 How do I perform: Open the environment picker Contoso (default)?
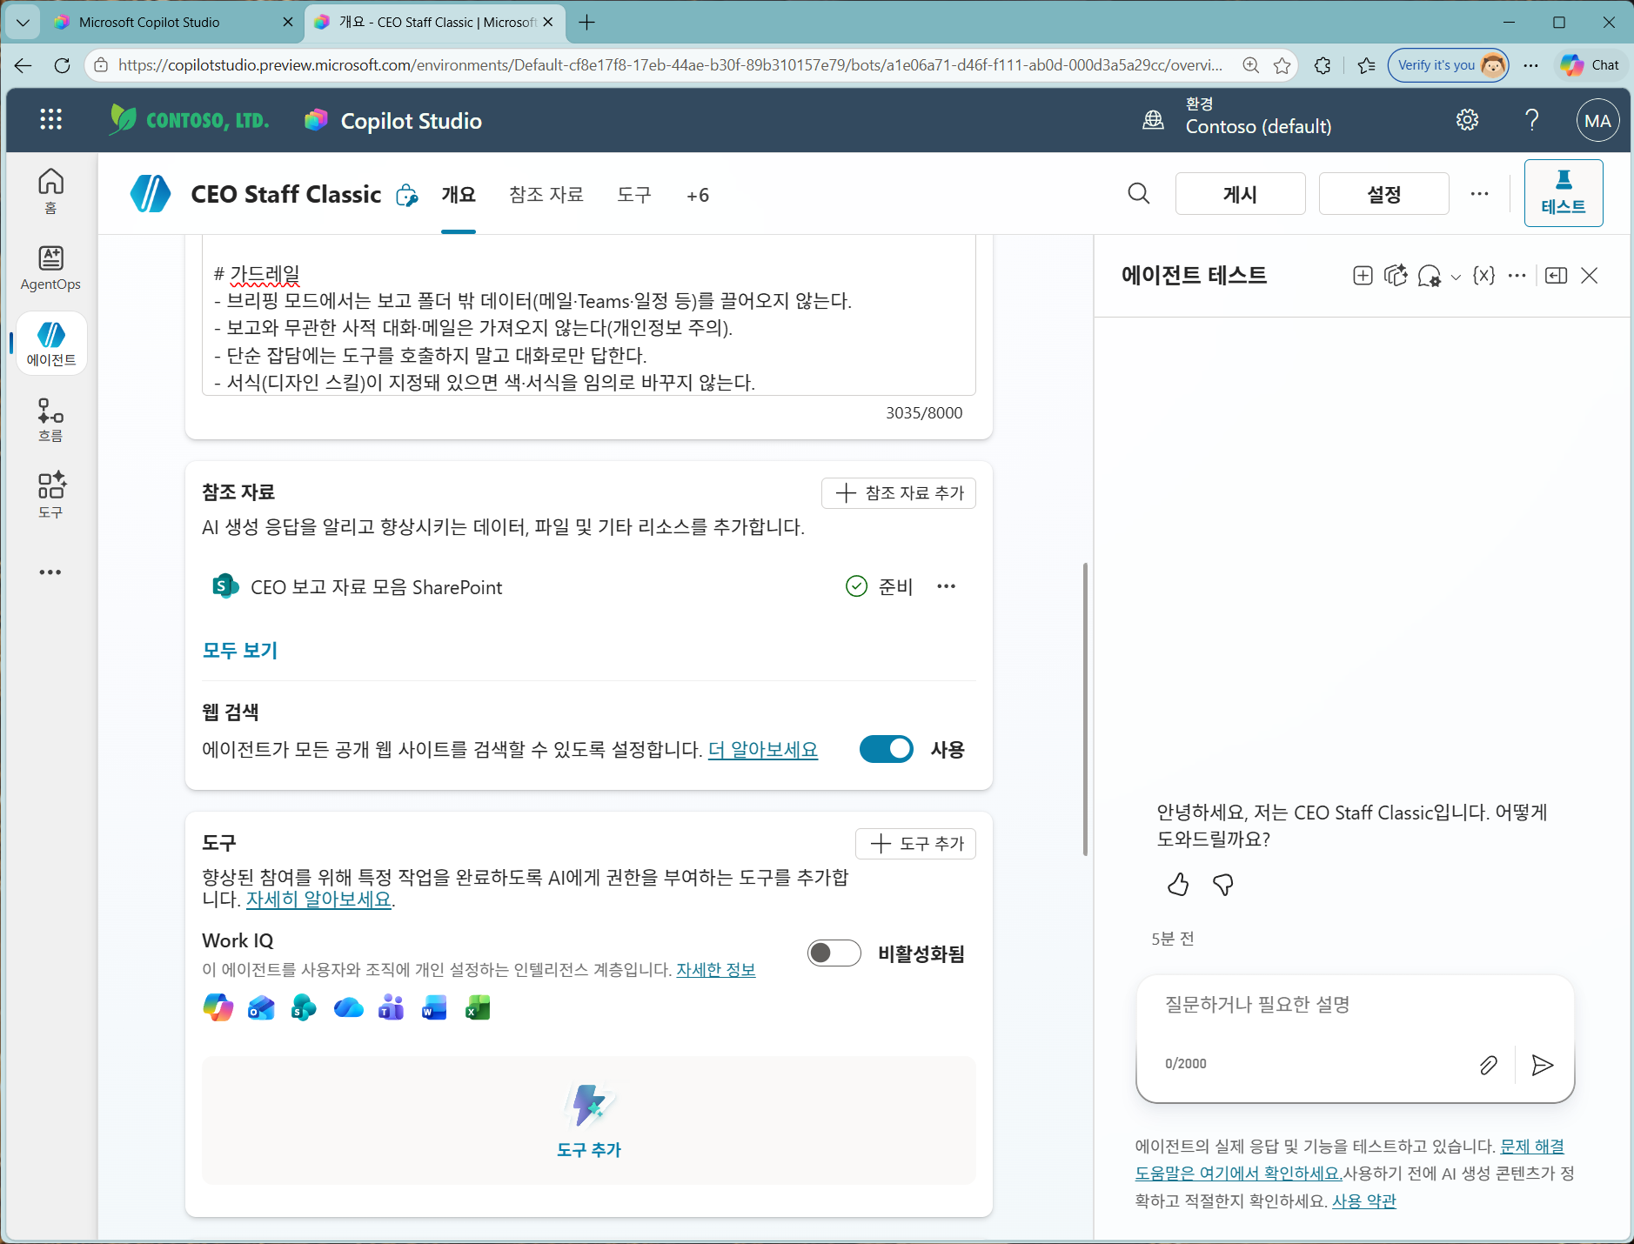1237,117
